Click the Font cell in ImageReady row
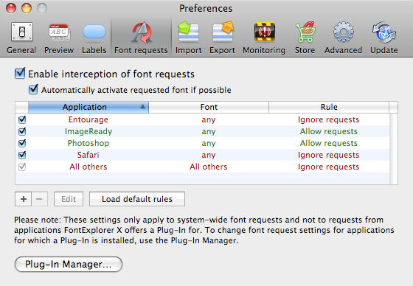This screenshot has width=413, height=286. click(x=209, y=131)
